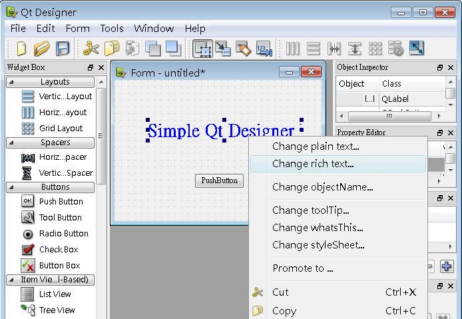This screenshot has height=319, width=462.
Task: Click the Save Form floppy icon
Action: pos(63,49)
